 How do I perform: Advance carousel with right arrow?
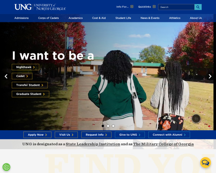(x=210, y=76)
